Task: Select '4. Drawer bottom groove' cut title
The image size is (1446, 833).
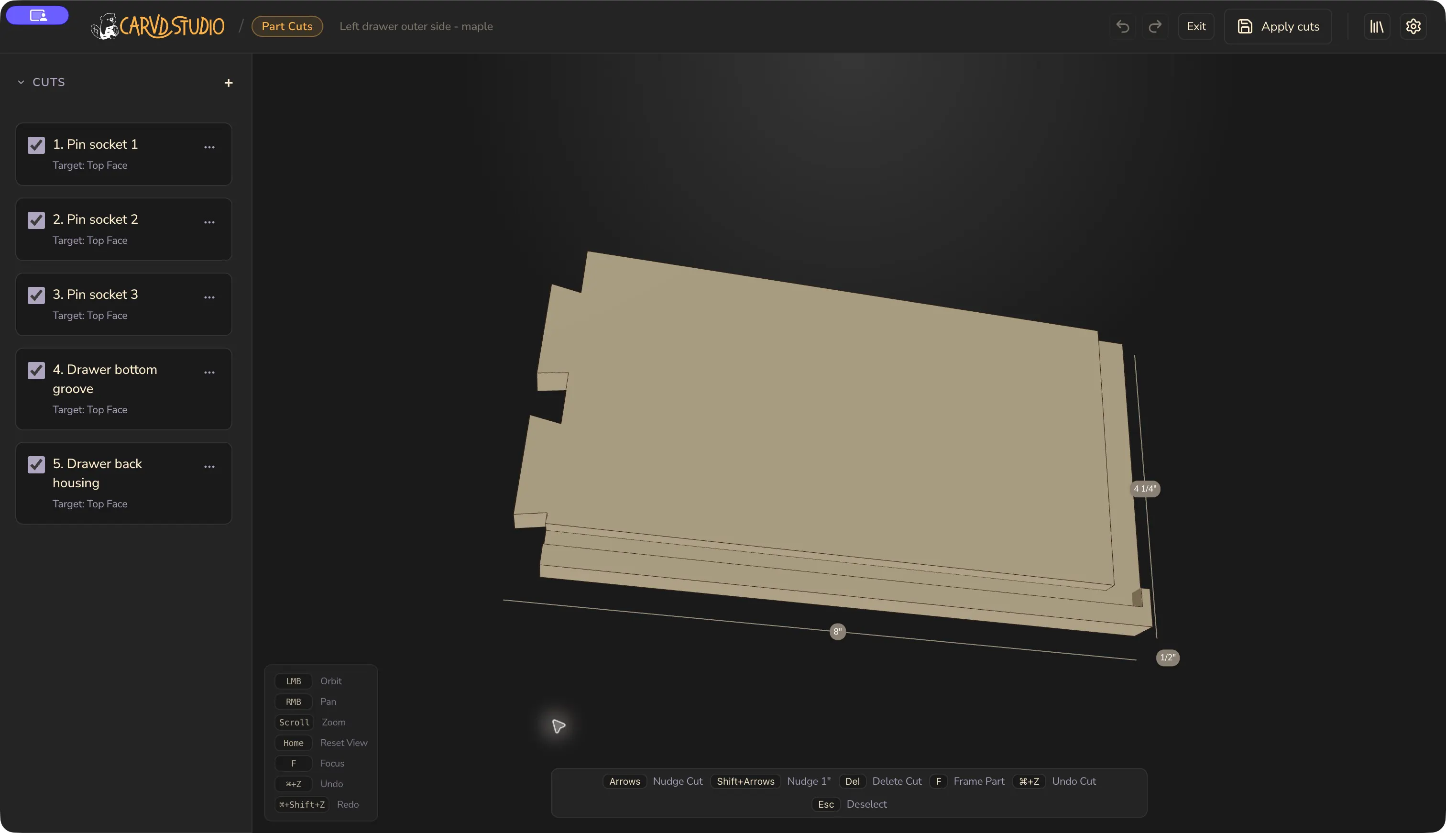Action: pyautogui.click(x=105, y=379)
